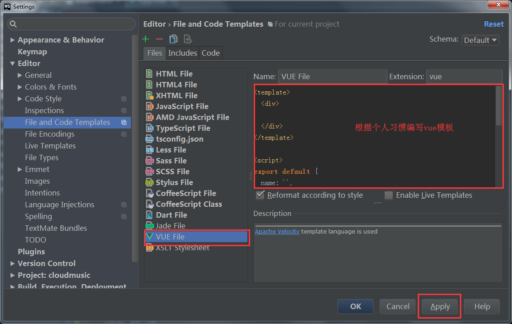Select Sass File template icon
This screenshot has width=512, height=324.
(x=150, y=161)
